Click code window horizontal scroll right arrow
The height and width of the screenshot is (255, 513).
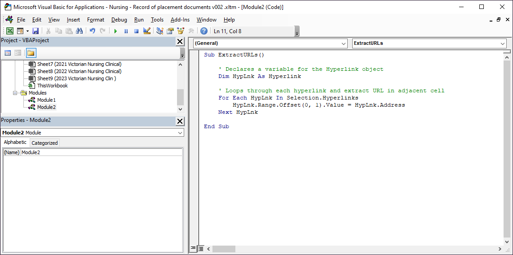[x=499, y=249]
